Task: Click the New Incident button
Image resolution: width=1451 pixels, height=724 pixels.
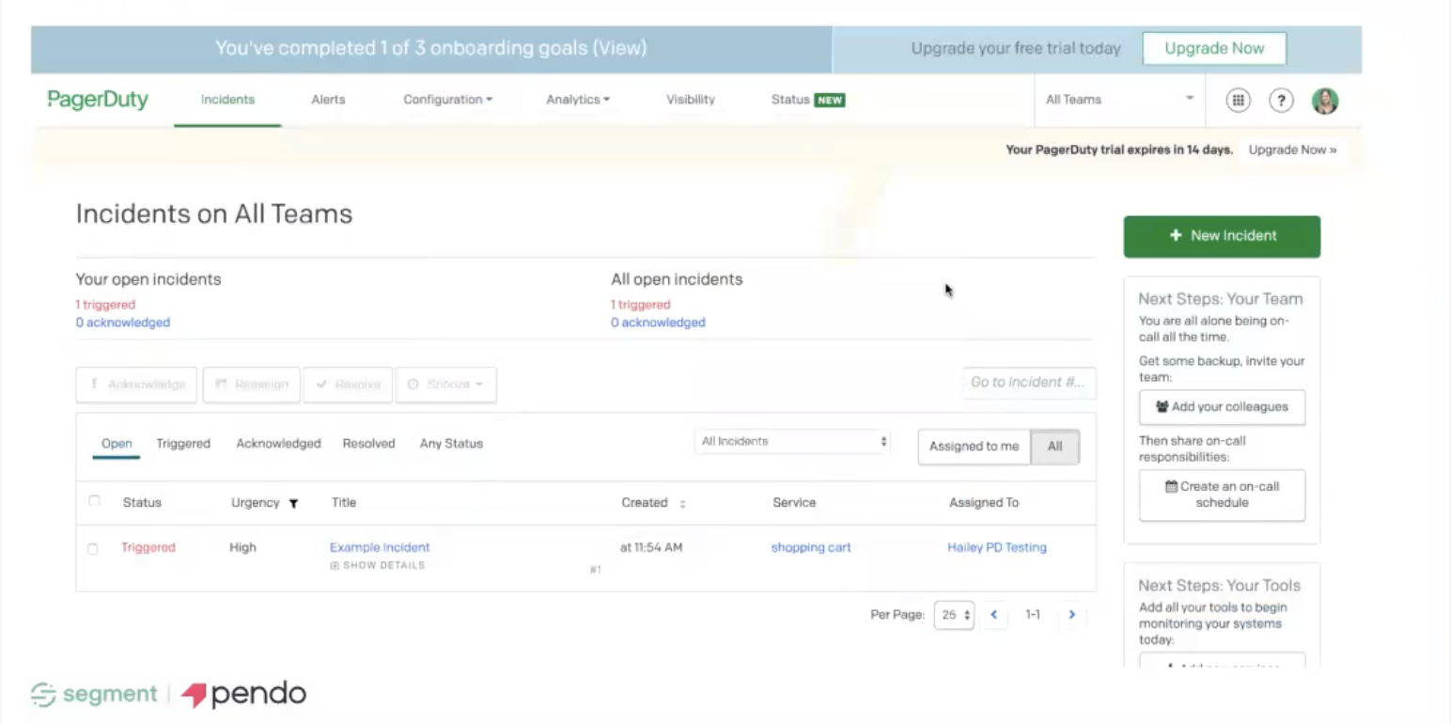Action: pos(1222,236)
